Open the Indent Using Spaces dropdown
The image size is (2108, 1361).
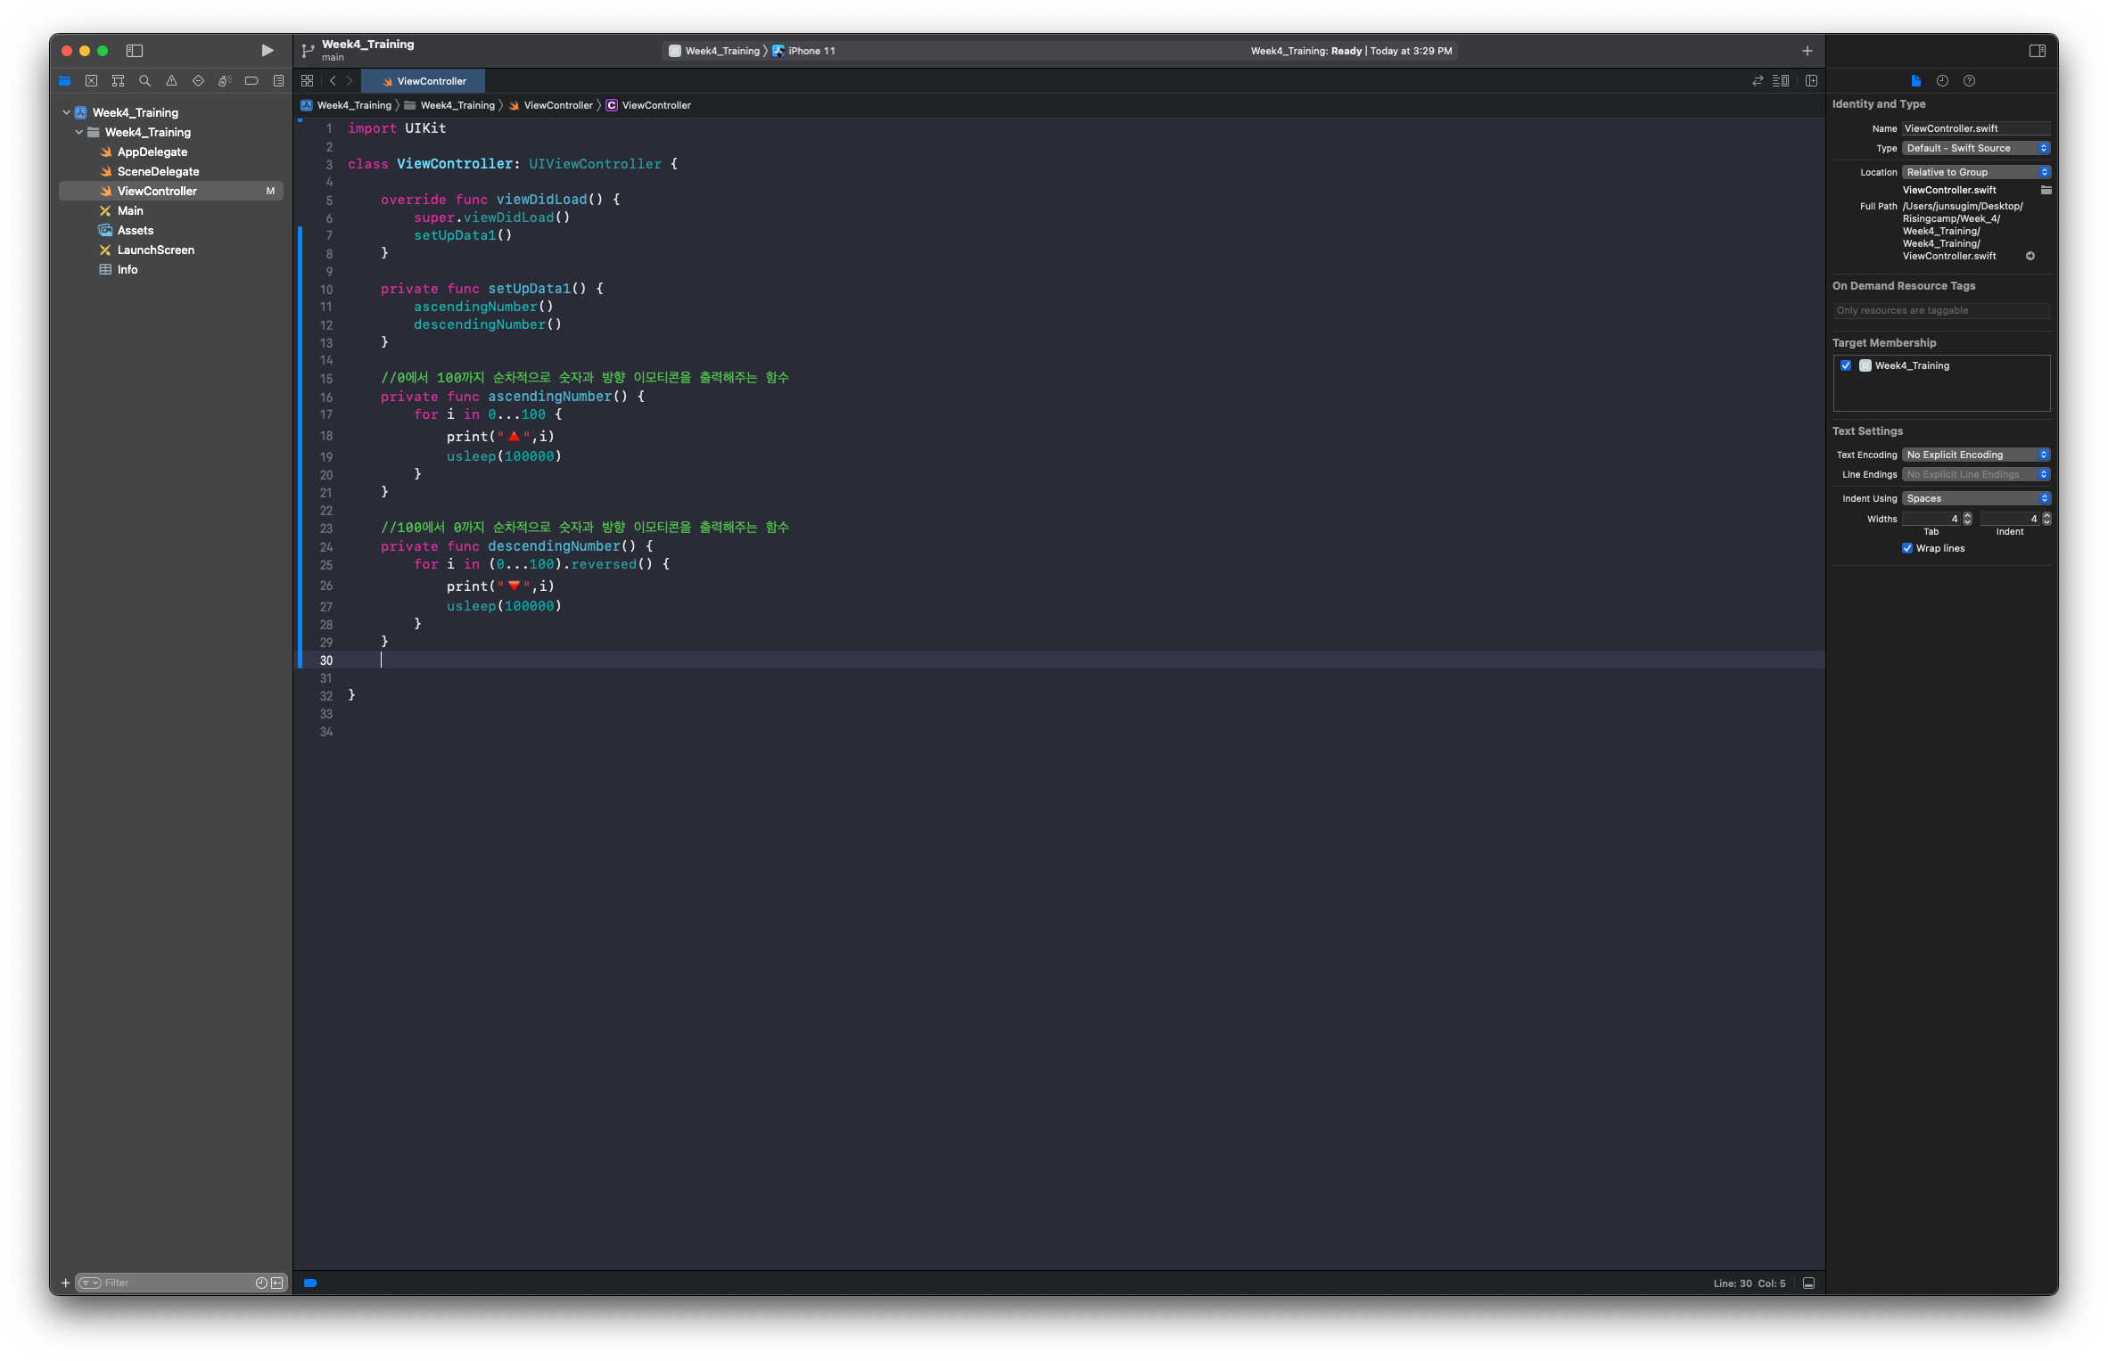(1976, 498)
